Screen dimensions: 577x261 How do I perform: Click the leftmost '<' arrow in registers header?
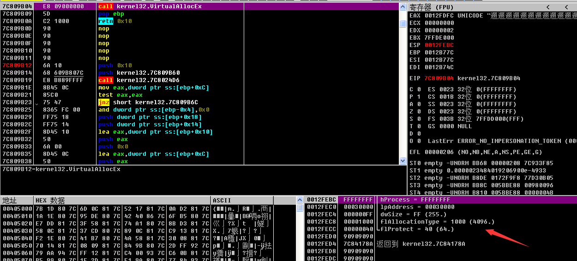point(548,7)
